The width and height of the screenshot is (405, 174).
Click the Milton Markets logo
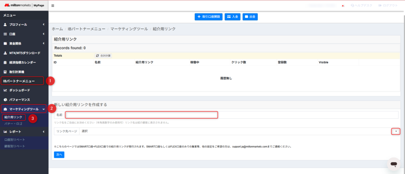tap(24, 6)
